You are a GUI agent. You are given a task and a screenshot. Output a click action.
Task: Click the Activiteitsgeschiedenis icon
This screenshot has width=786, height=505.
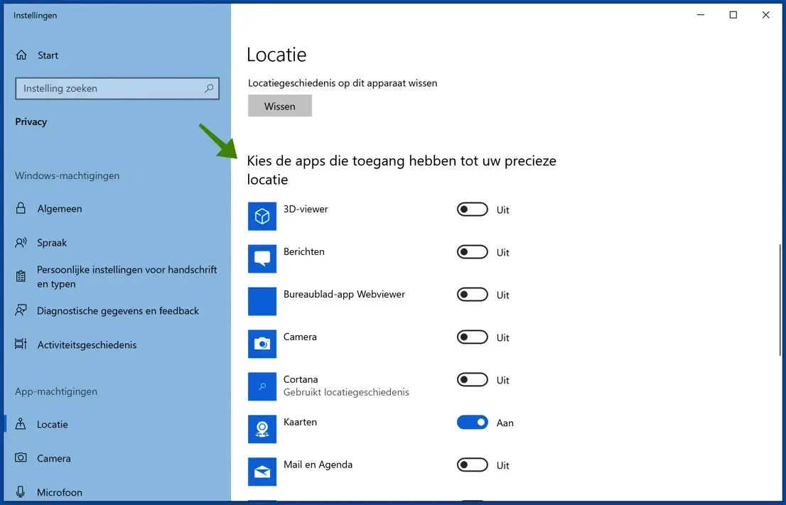pyautogui.click(x=21, y=344)
